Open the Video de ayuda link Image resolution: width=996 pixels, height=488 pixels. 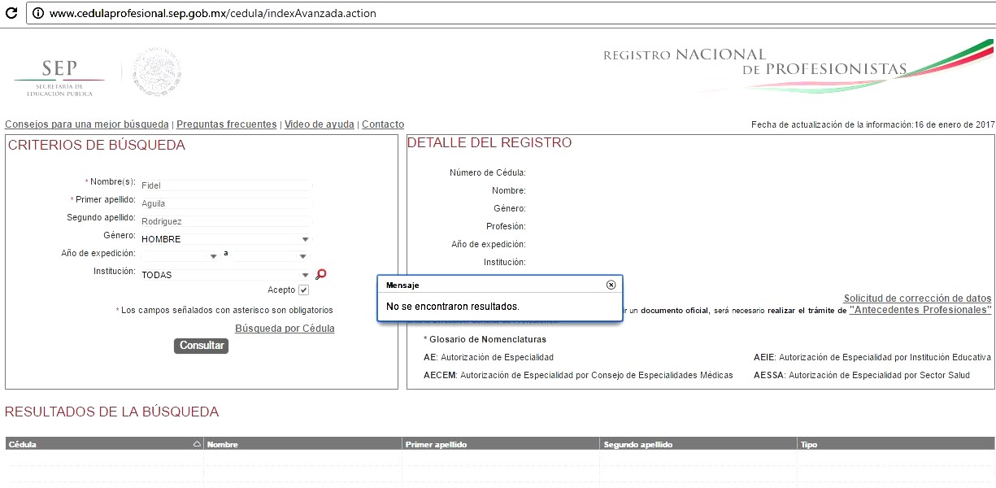[x=319, y=124]
